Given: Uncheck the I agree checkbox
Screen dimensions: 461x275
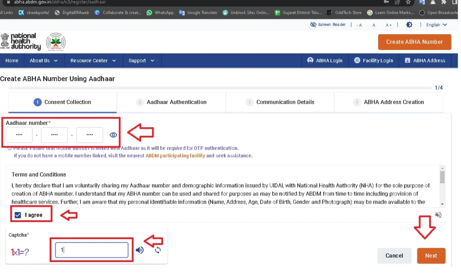Looking at the screenshot, I should 18,215.
